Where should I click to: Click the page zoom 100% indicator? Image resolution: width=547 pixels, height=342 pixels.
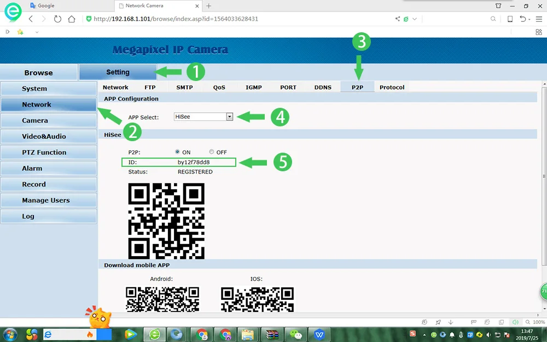tap(539, 322)
